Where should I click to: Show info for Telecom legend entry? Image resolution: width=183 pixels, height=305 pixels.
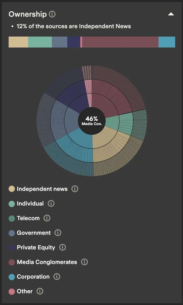point(47,218)
